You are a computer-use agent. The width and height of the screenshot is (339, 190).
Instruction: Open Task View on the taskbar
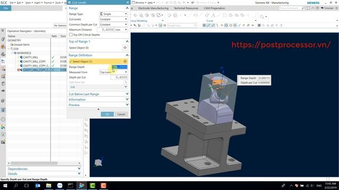coord(26,185)
